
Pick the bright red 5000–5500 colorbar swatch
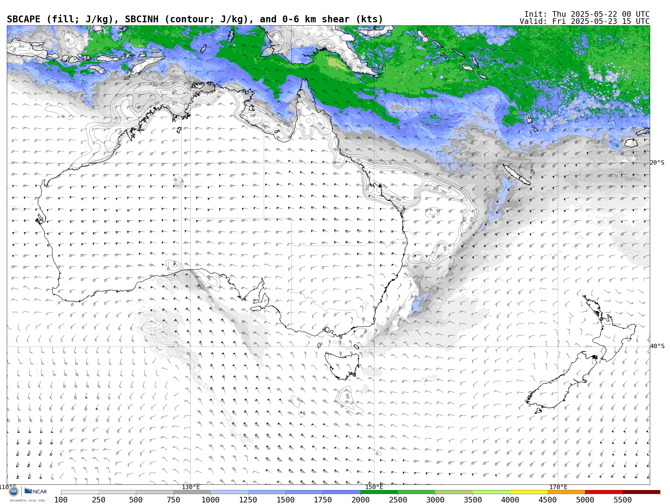click(604, 492)
